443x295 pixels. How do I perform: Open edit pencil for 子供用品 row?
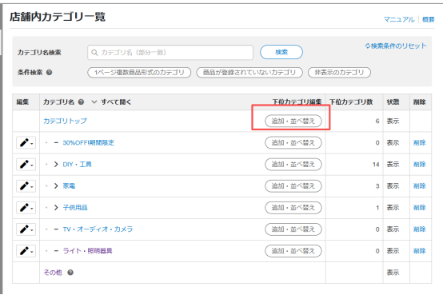click(26, 208)
